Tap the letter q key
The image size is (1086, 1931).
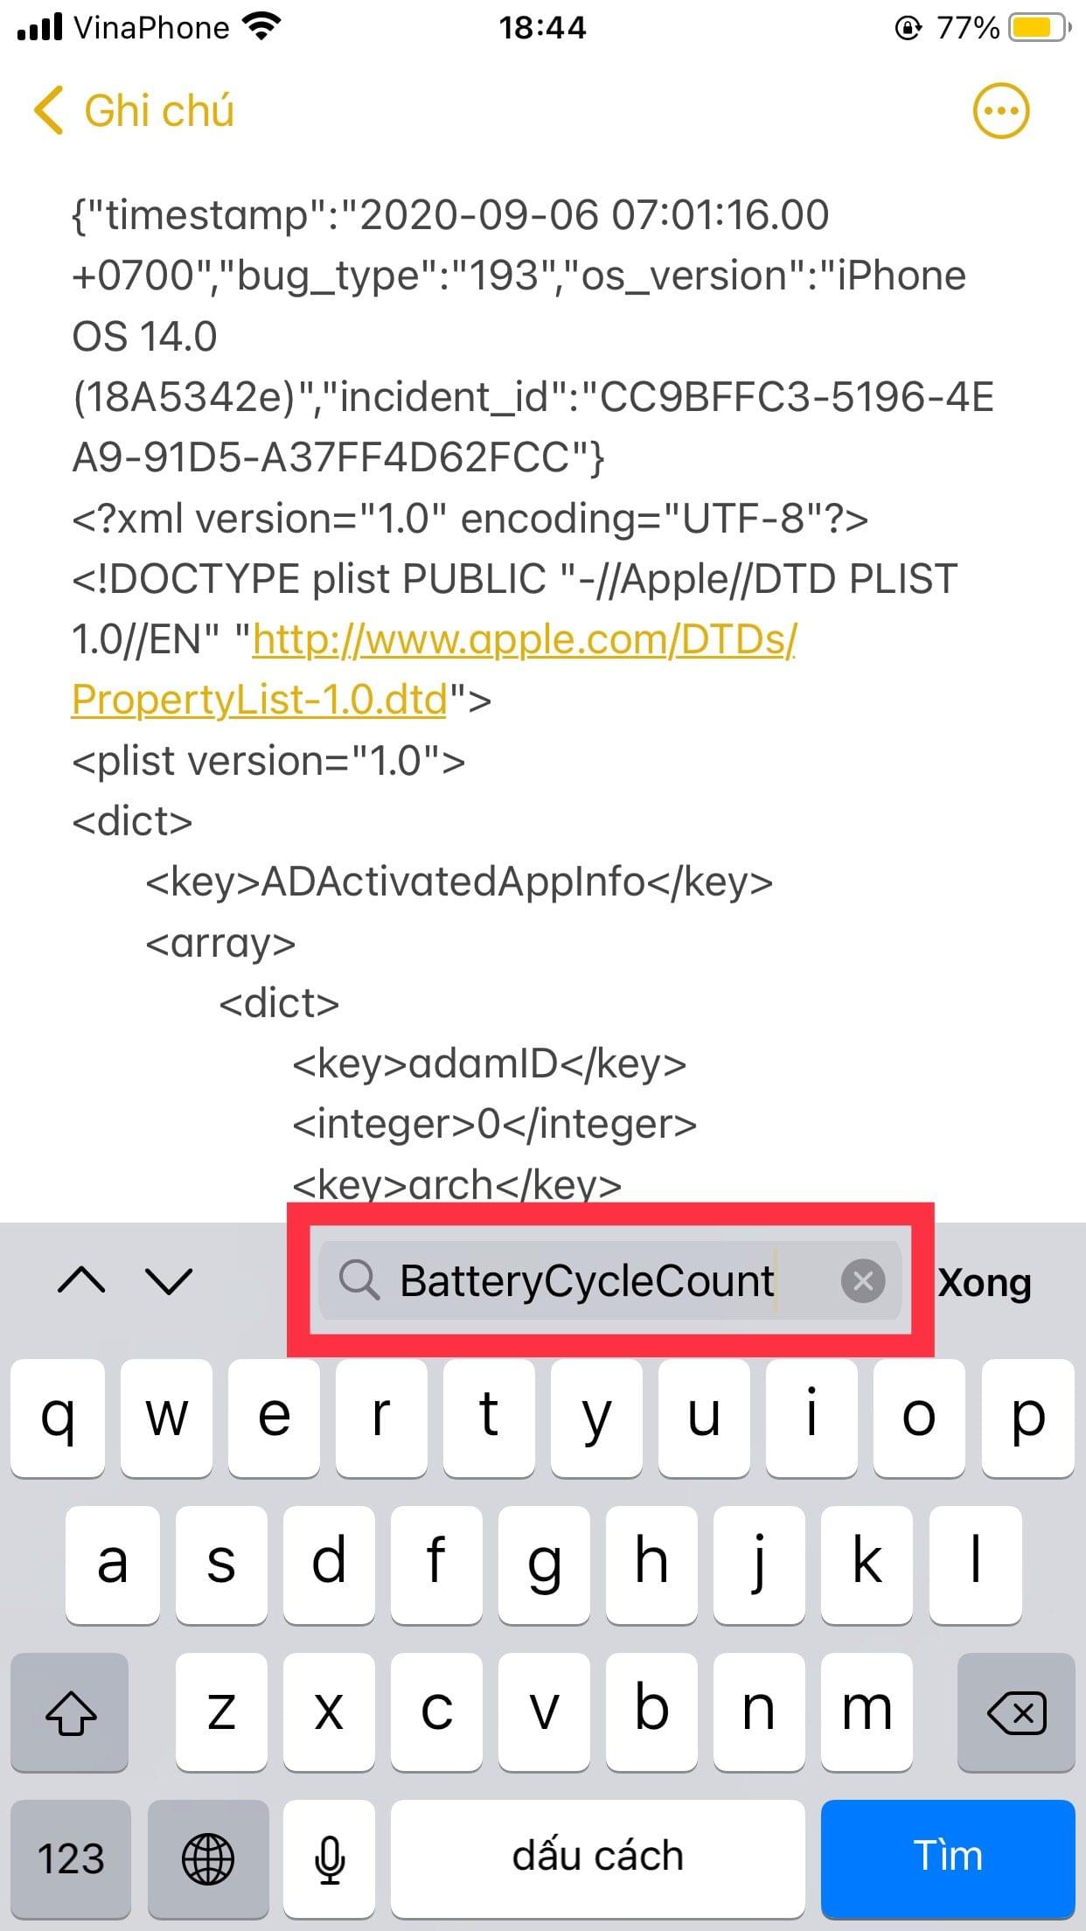pos(58,1418)
